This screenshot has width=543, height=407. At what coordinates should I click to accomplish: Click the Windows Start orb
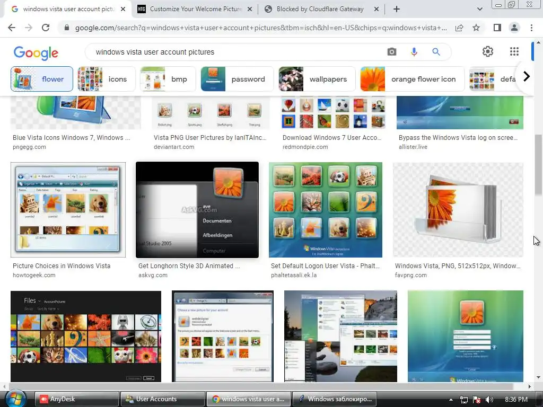click(15, 398)
